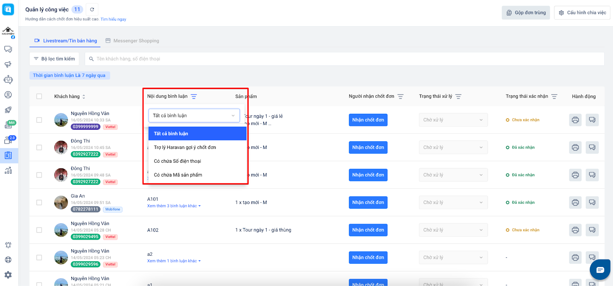Check the first Nguyễn Hồng Vân row checkbox
613x286 pixels.
coord(39,120)
